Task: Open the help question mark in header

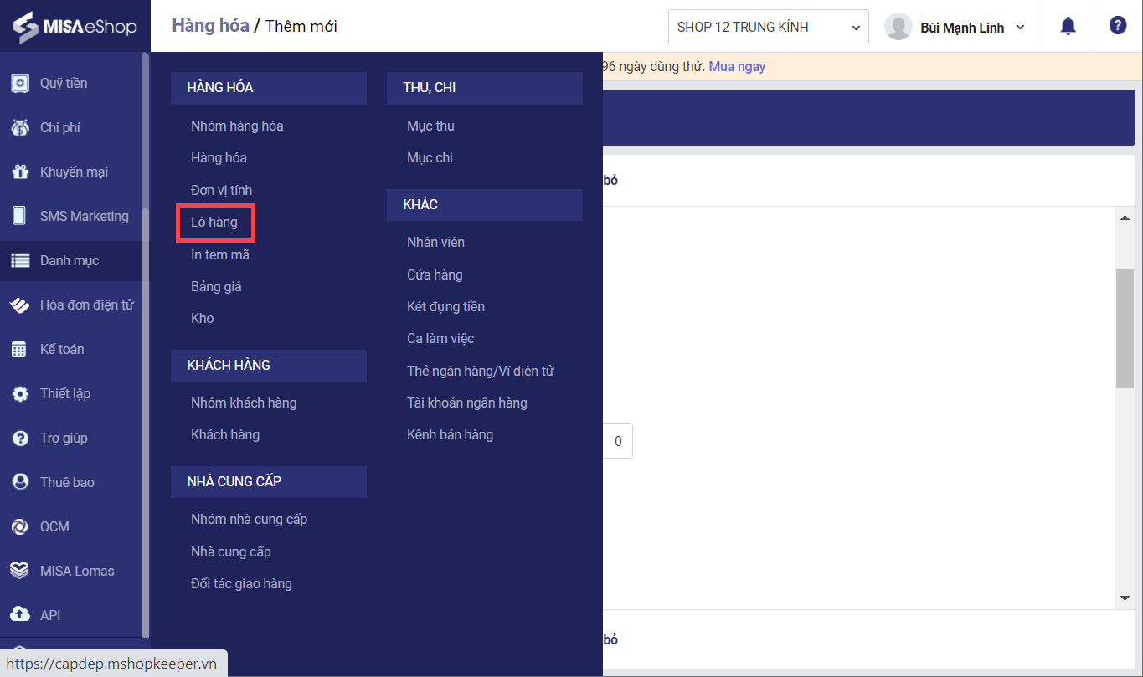Action: 1118,25
